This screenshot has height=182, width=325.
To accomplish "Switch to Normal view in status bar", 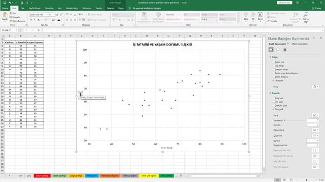I will [x=277, y=180].
